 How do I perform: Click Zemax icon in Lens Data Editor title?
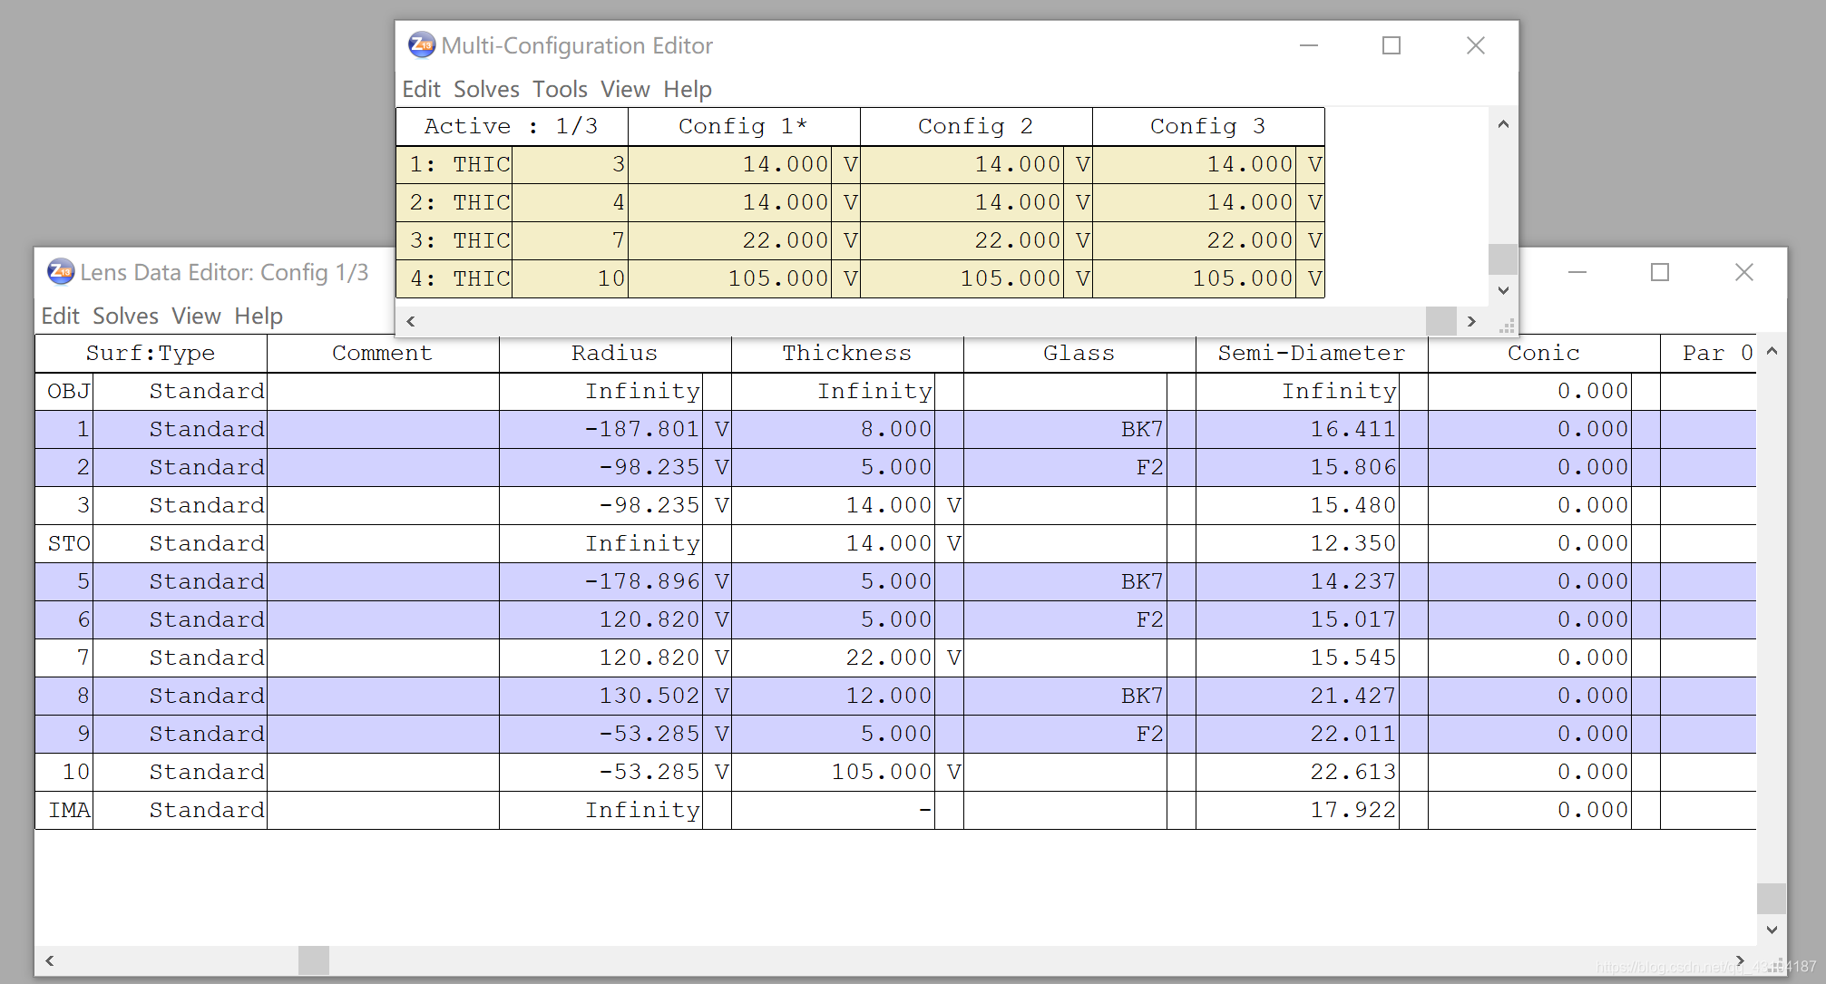point(61,271)
